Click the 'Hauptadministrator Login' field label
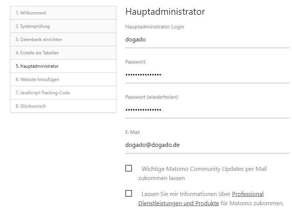 155,27
